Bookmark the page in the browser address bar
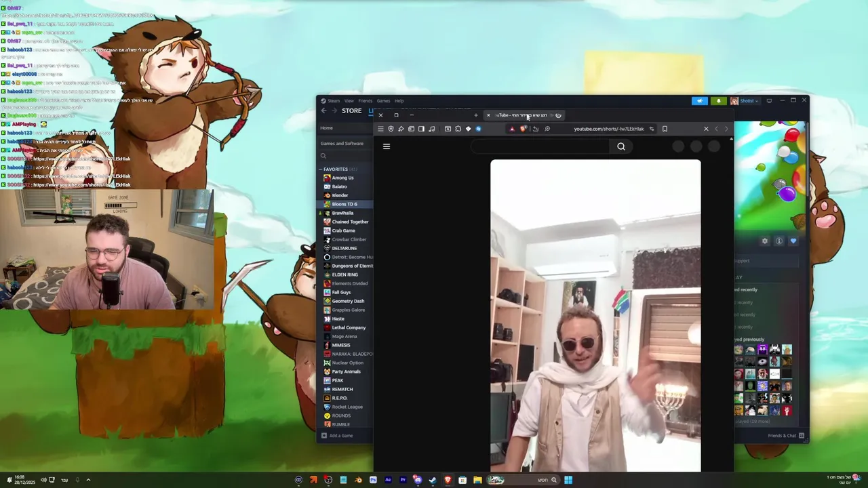Screen dimensions: 868x488 pos(665,129)
